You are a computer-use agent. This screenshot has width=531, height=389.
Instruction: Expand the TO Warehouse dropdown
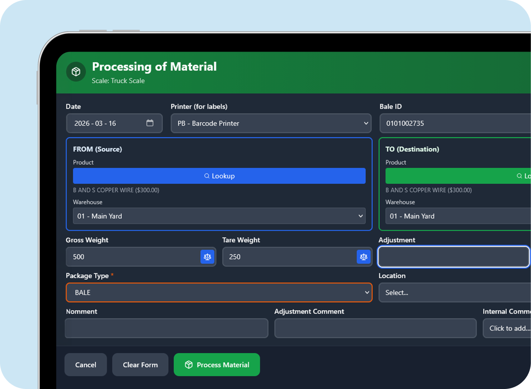click(458, 216)
